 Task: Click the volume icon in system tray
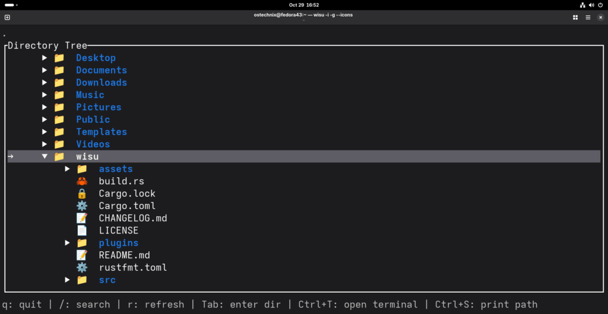tap(591, 5)
